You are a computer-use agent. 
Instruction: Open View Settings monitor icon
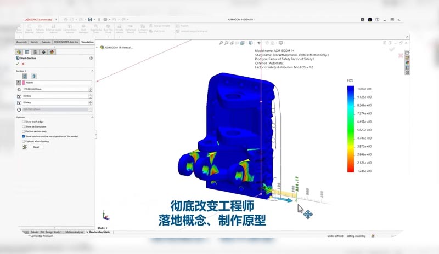[280, 43]
